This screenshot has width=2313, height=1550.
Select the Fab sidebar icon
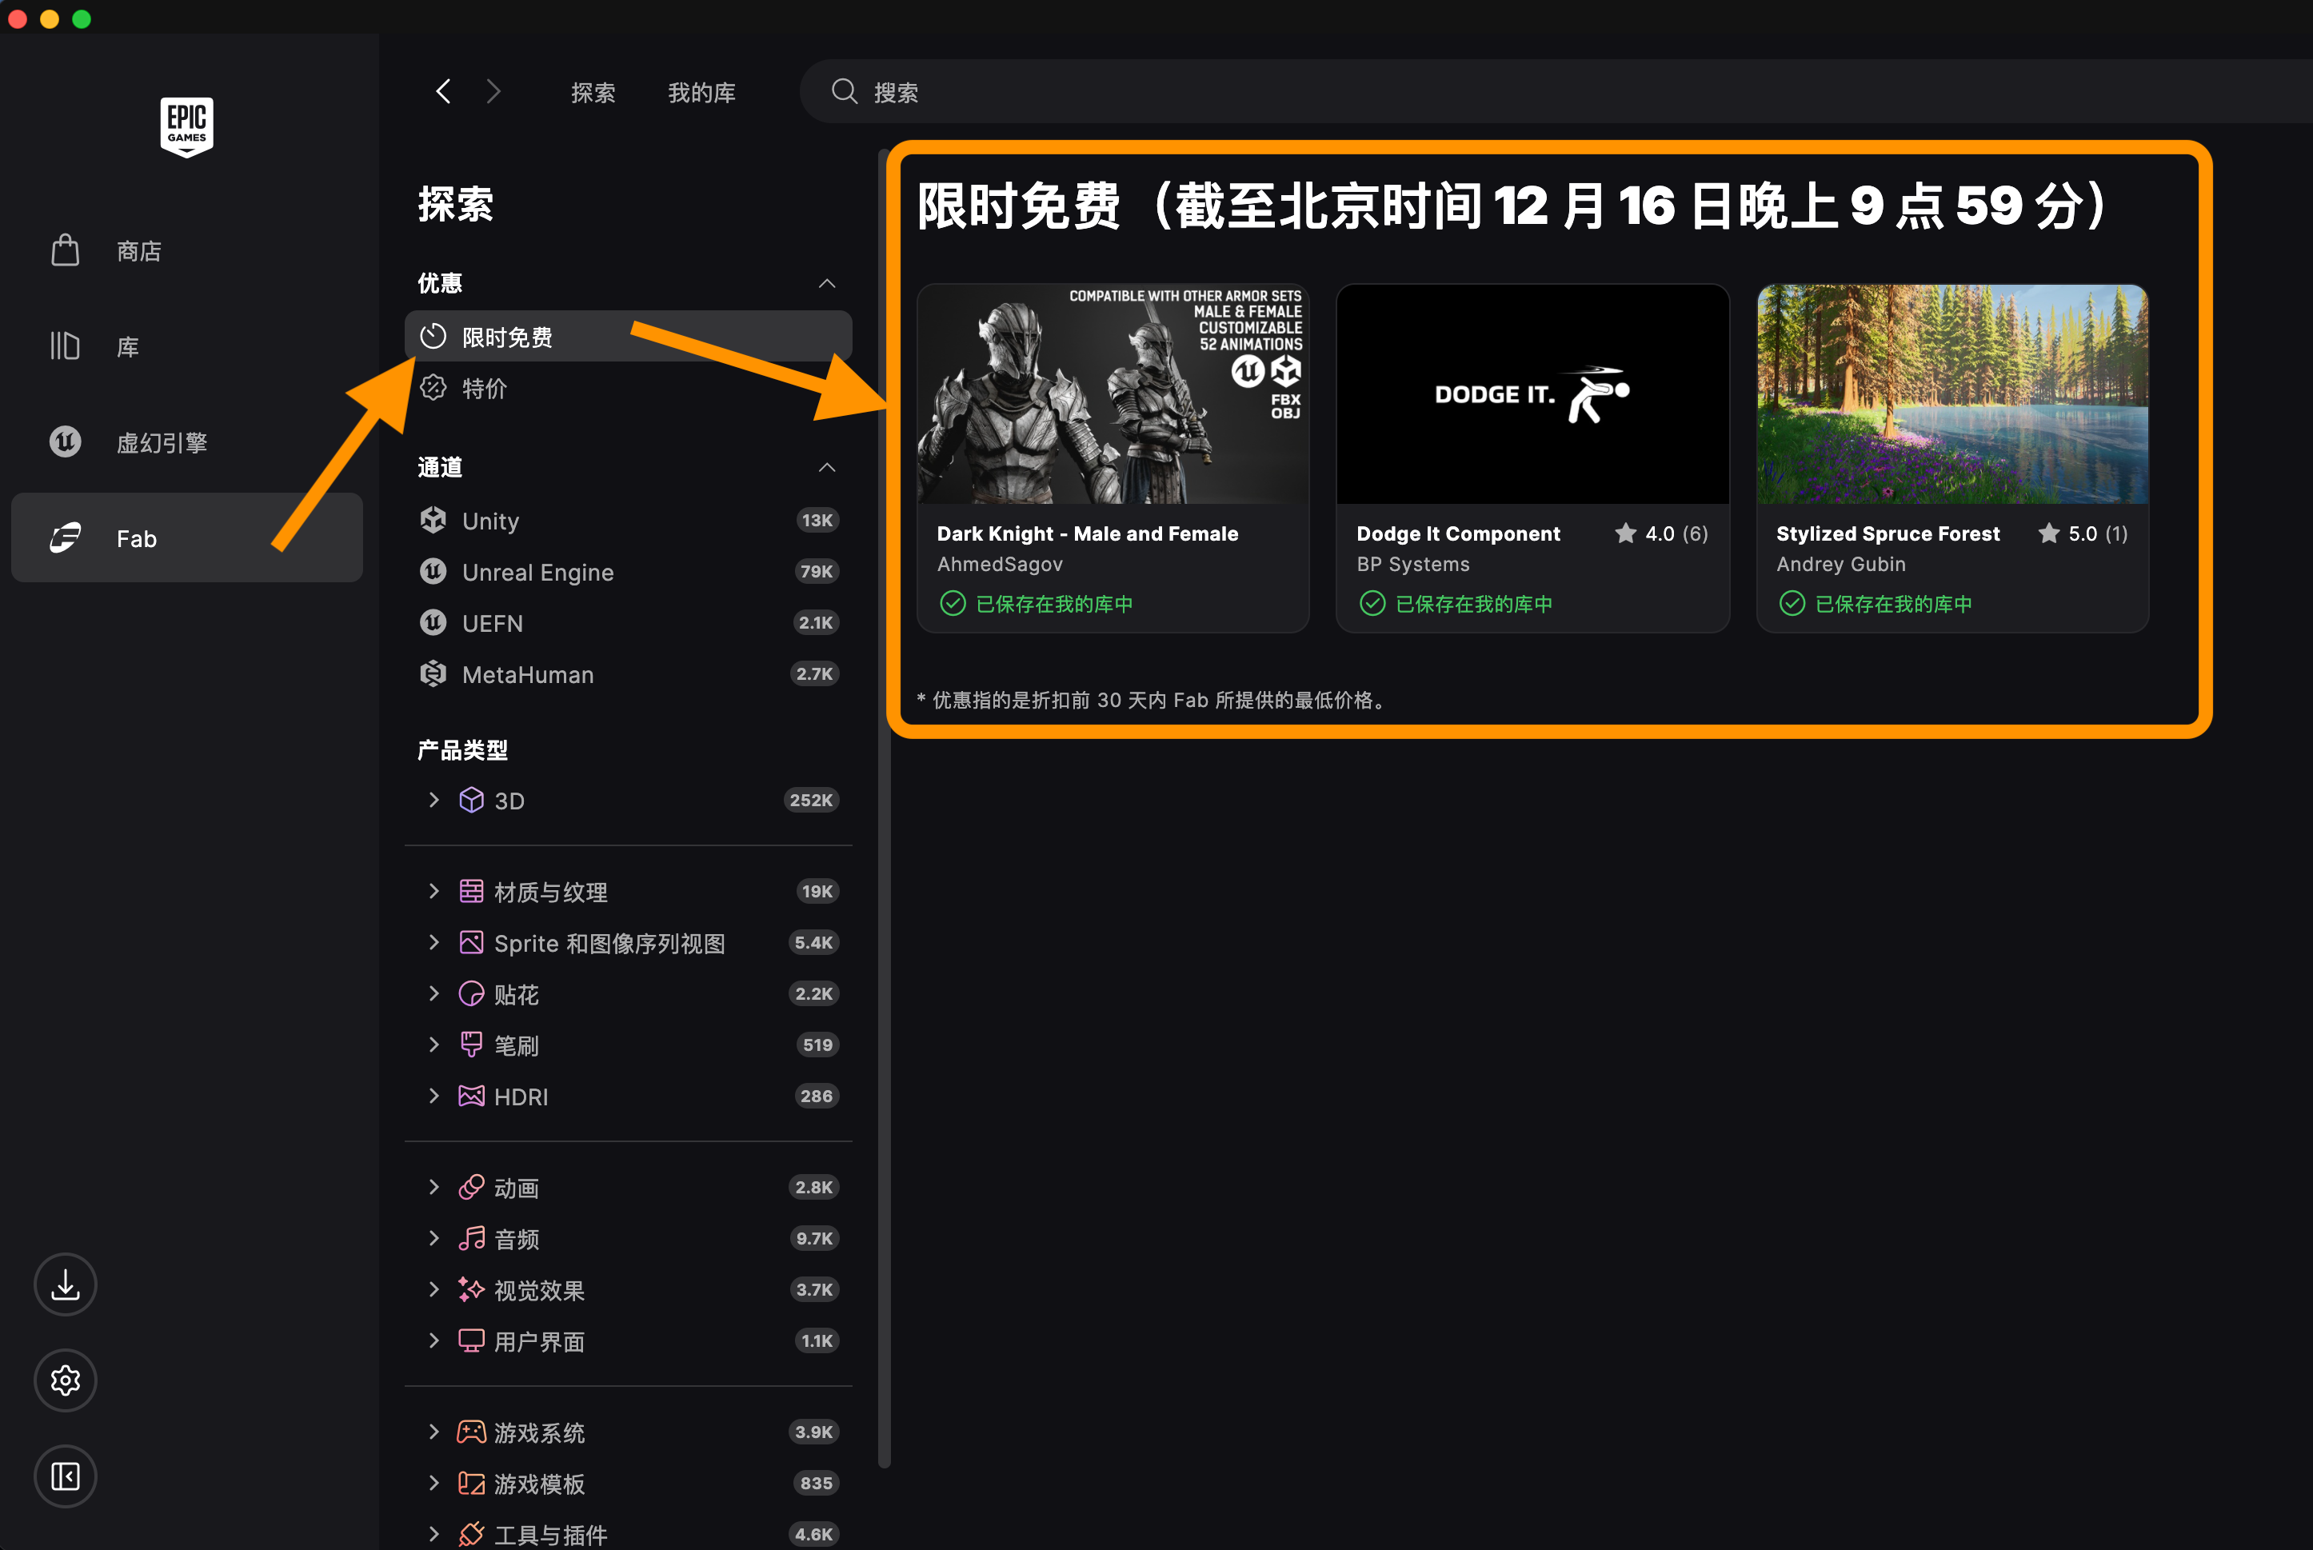point(66,537)
